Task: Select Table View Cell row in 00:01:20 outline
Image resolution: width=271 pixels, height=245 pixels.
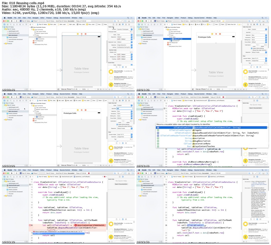Action: coord(177,39)
